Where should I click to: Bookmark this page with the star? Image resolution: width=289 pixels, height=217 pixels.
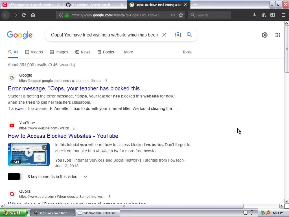tap(181, 15)
